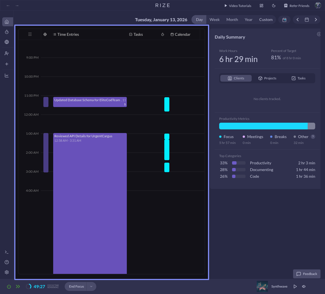Open the reports chart icon in sidebar
This screenshot has height=294, width=325.
[x=7, y=75]
